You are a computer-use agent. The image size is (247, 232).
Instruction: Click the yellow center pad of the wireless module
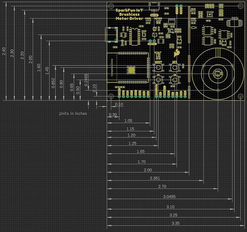(x=132, y=70)
